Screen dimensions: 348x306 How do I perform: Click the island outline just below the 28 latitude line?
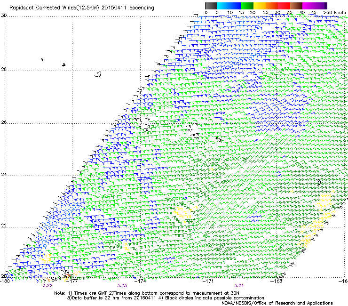98,74
